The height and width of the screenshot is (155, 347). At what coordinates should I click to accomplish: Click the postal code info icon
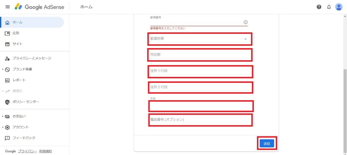click(x=245, y=22)
